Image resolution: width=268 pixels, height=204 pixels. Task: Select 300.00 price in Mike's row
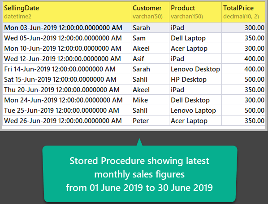click(x=243, y=100)
